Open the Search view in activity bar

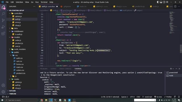point(3,14)
